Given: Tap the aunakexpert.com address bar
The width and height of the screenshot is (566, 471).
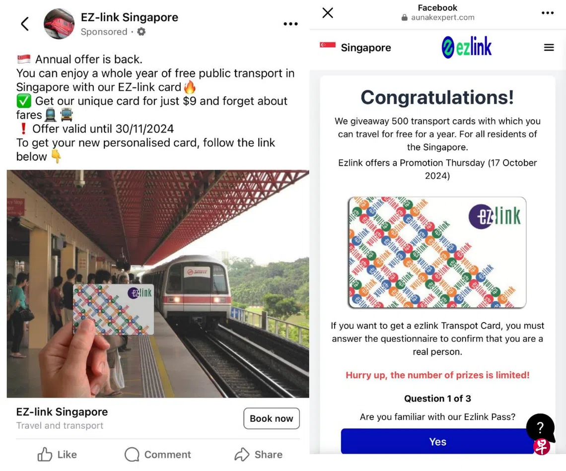Looking at the screenshot, I should coord(437,17).
